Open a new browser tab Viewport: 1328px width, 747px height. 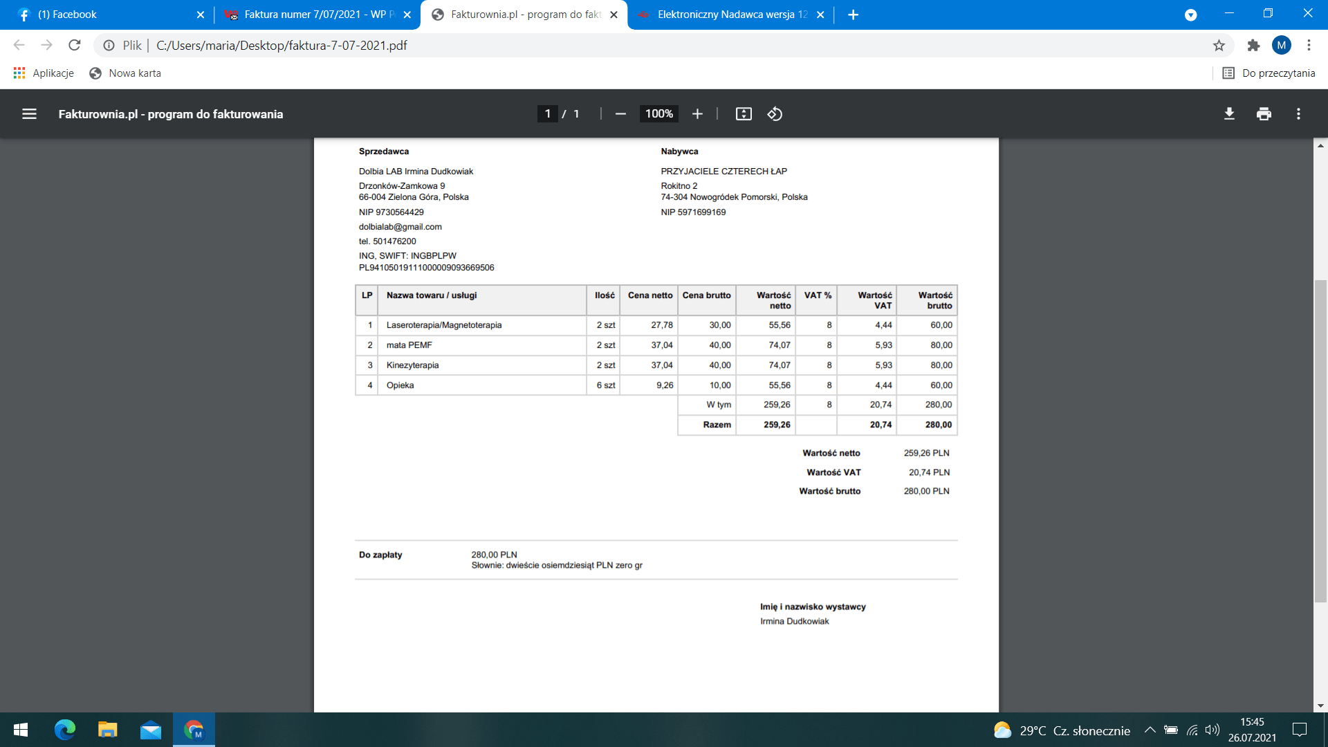[854, 15]
